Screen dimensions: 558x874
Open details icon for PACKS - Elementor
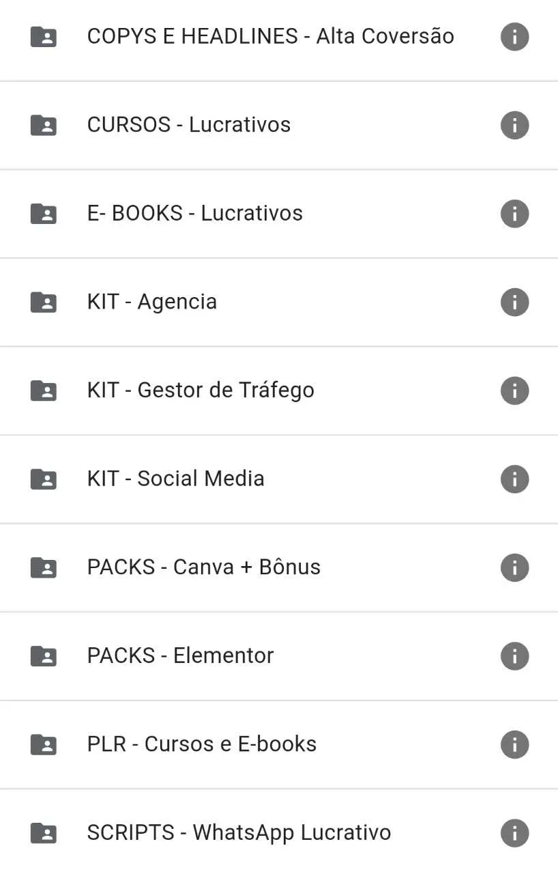514,655
